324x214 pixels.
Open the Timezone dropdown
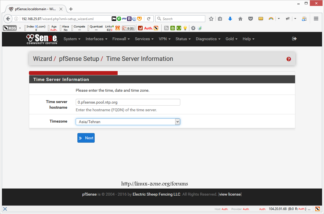click(x=128, y=122)
